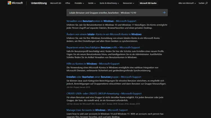Open the Office nav item
This screenshot has width=211, height=118.
[x=68, y=3]
